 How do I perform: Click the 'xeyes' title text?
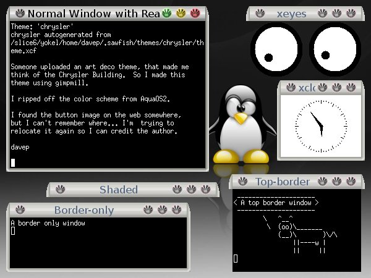click(x=291, y=14)
